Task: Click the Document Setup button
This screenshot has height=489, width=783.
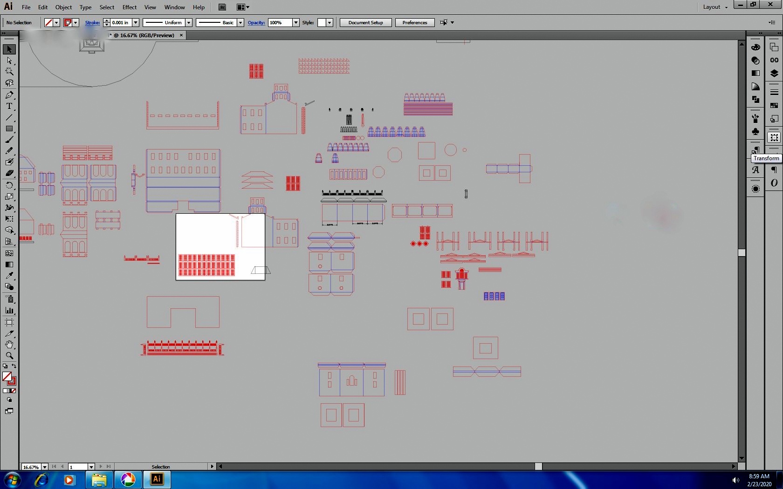Action: [x=365, y=22]
